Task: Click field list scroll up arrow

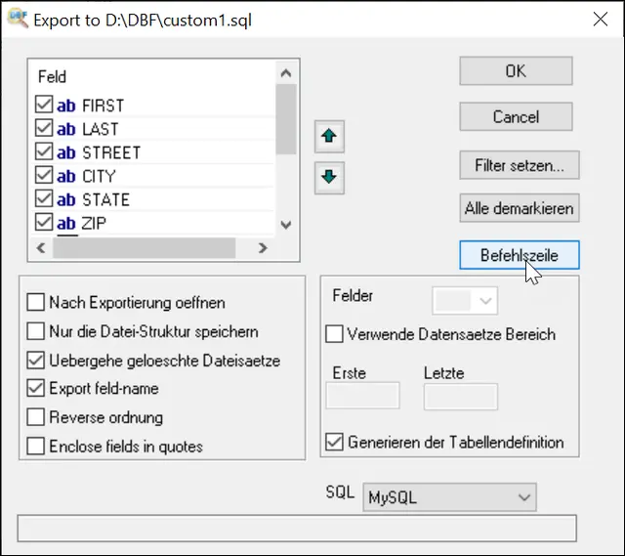Action: coord(286,73)
